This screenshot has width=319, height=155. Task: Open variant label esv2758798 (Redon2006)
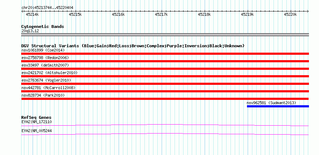[45, 58]
